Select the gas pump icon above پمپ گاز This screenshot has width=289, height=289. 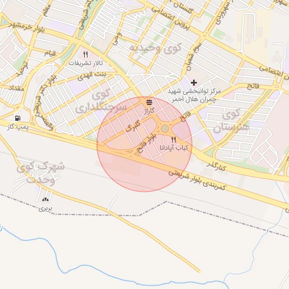17,118
